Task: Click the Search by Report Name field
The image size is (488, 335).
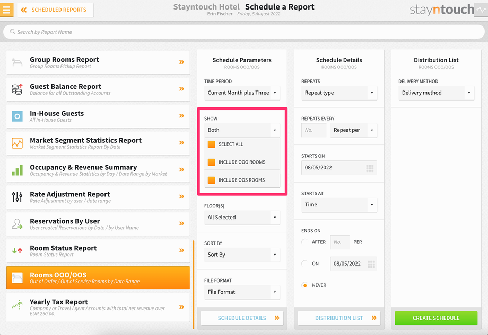Action: [x=243, y=32]
